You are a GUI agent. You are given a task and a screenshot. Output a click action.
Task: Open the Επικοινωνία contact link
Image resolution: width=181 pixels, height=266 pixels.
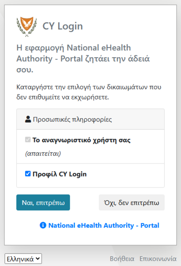[x=158, y=259]
